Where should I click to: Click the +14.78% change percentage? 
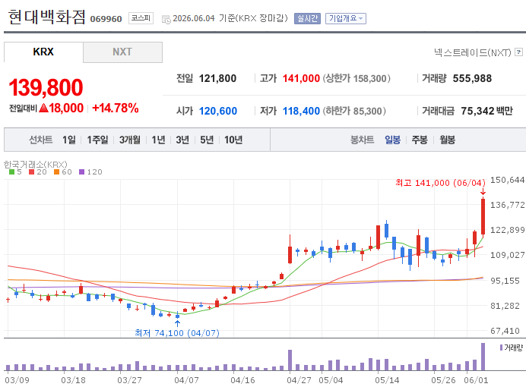click(115, 109)
